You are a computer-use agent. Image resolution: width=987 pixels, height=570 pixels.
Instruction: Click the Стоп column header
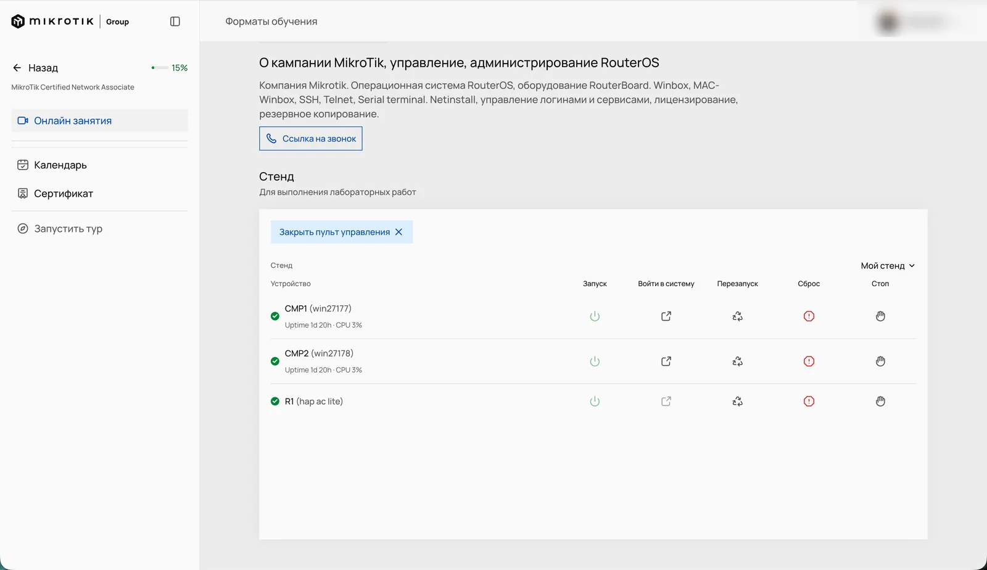(x=880, y=284)
